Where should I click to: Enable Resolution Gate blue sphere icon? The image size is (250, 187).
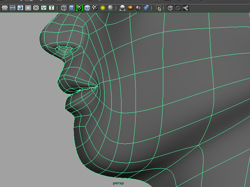20,8
